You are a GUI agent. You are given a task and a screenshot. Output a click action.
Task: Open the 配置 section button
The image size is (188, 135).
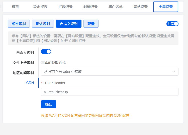click(91, 24)
